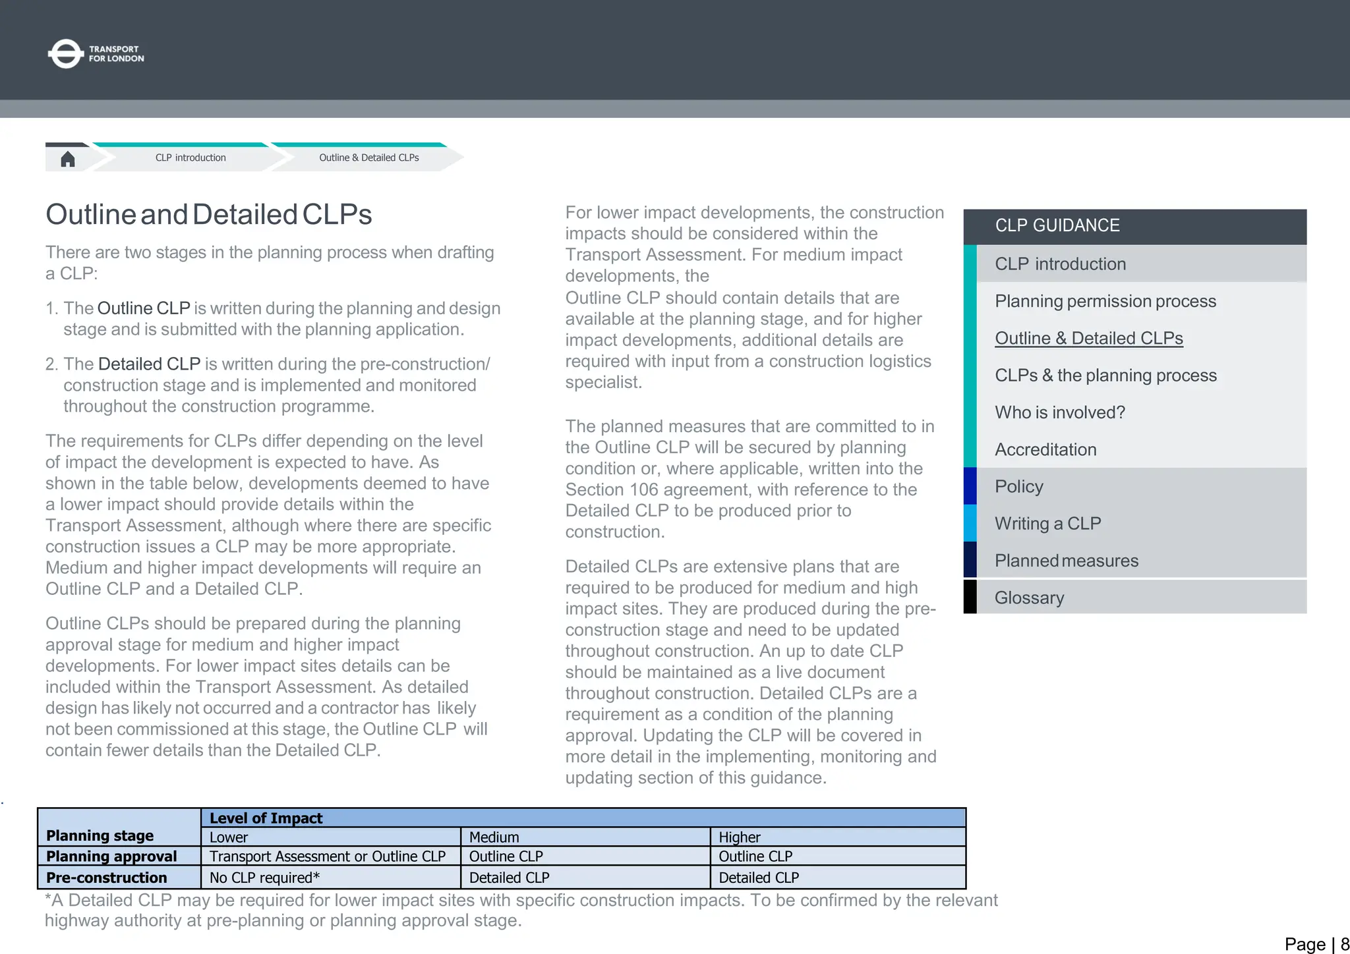Screen dimensions: 1350x954
Task: Click the black Glossary color marker
Action: (x=970, y=597)
